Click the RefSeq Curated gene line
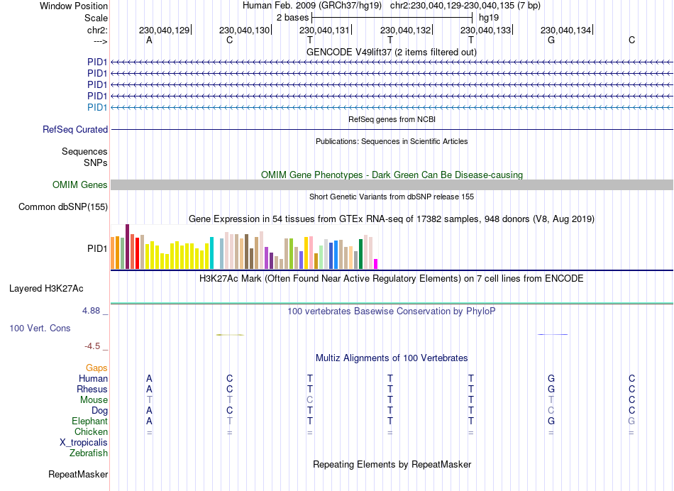 (x=392, y=129)
